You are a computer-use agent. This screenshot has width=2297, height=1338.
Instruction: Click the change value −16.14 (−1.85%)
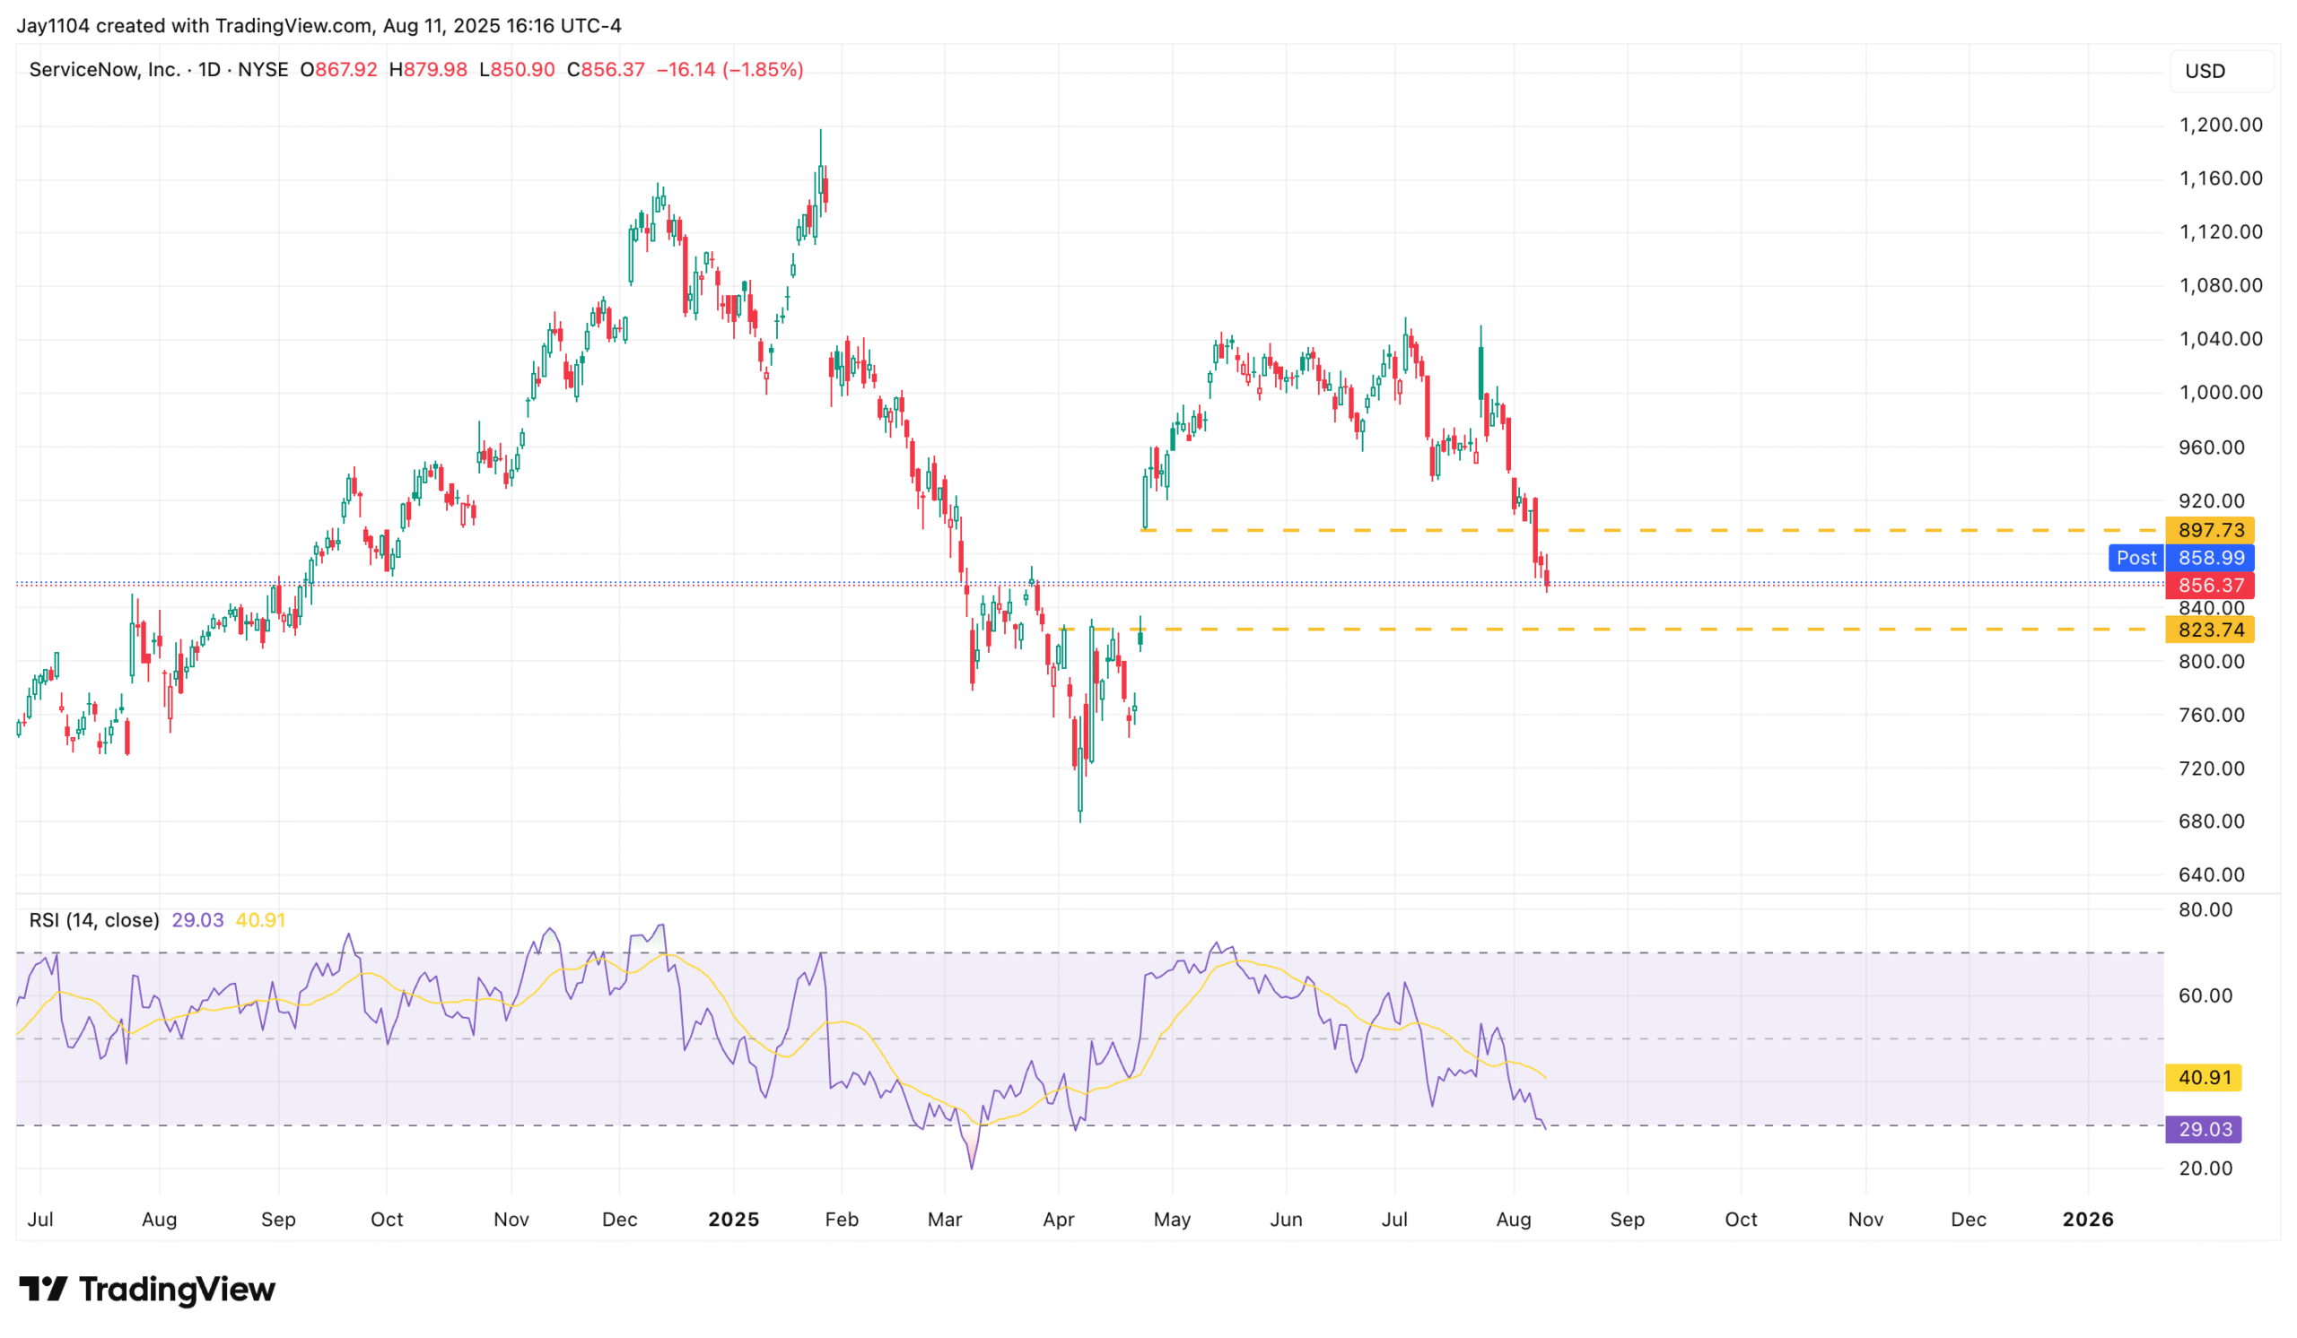730,70
